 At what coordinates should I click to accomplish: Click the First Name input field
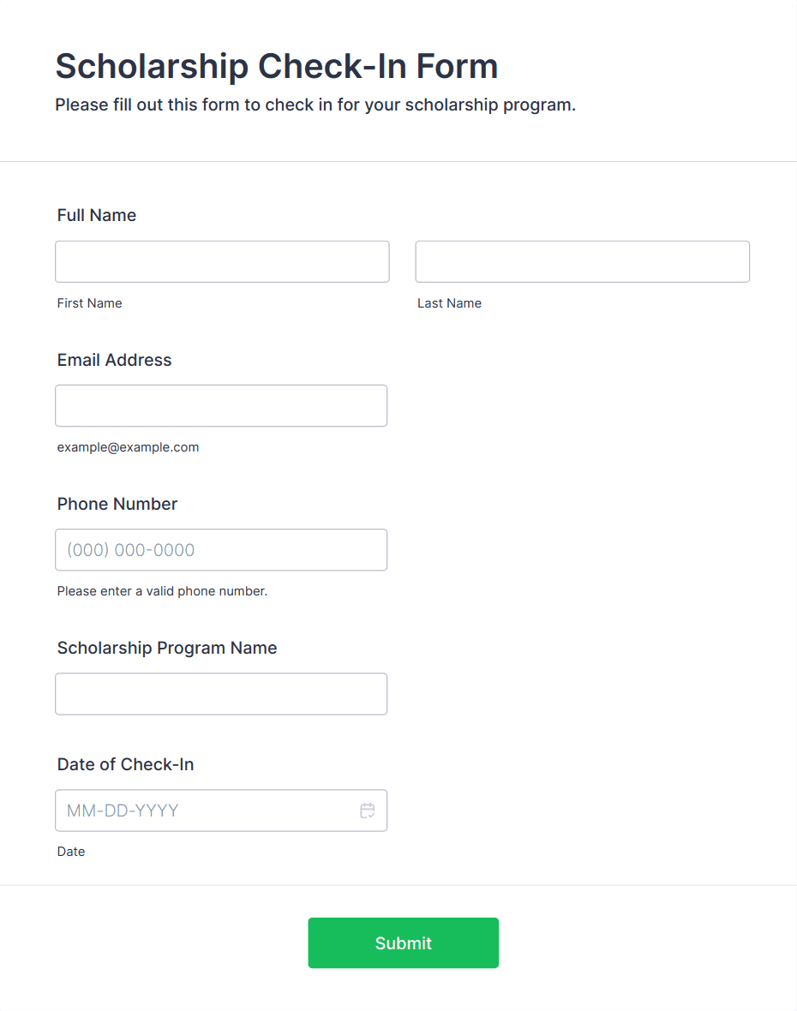pos(222,261)
